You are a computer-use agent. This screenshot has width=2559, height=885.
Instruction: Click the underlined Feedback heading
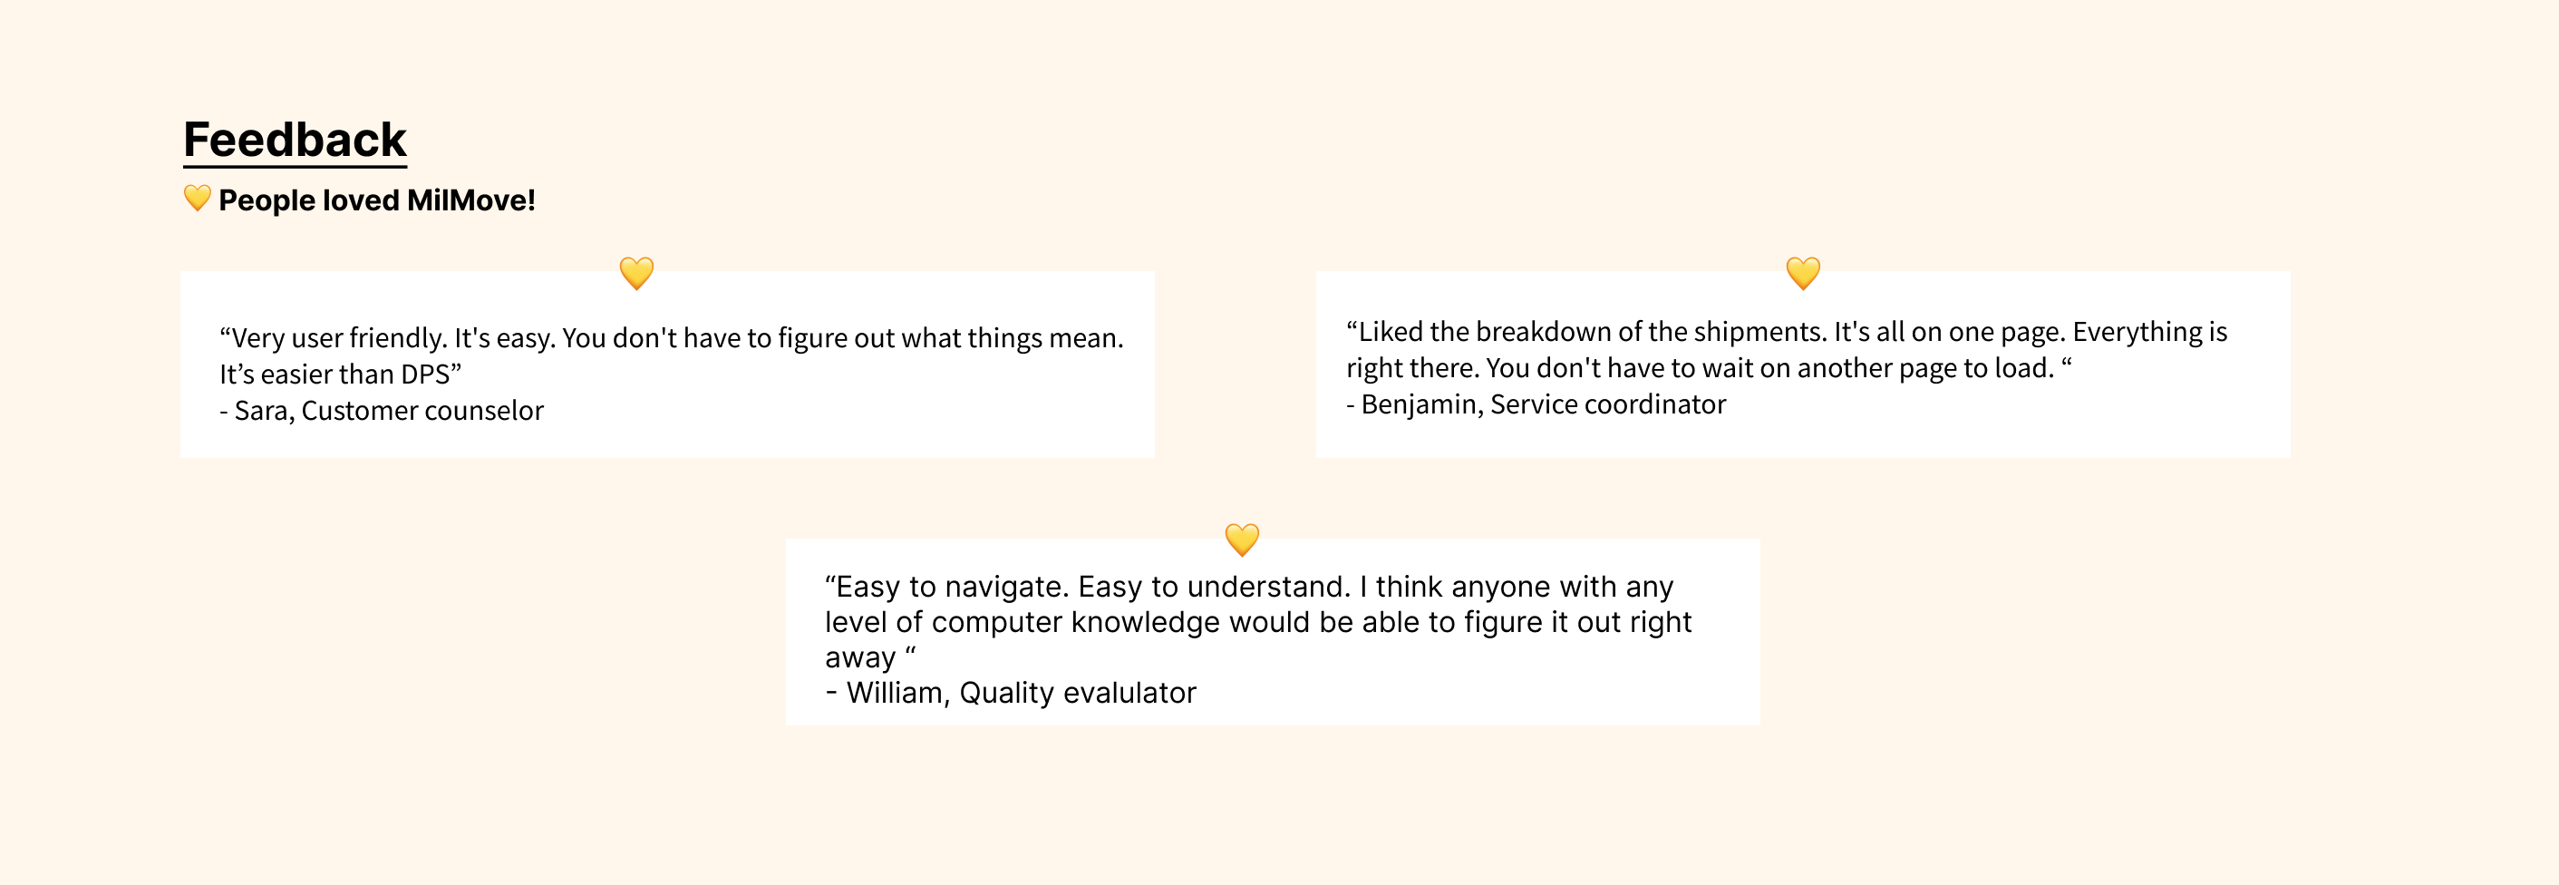click(295, 140)
